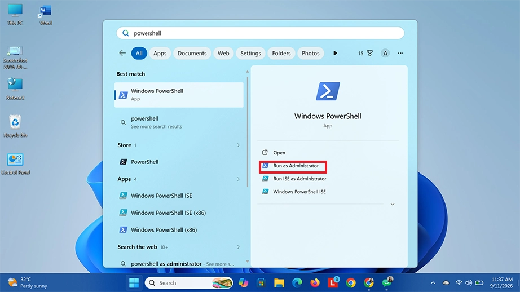Click the taskbar Search box
Image resolution: width=520 pixels, height=292 pixels.
tap(189, 283)
